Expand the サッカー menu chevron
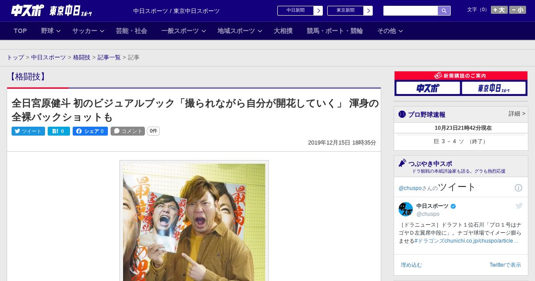Viewport: 535px width, 281px height. (x=102, y=31)
